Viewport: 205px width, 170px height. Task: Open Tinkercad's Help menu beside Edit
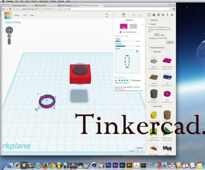32,15
